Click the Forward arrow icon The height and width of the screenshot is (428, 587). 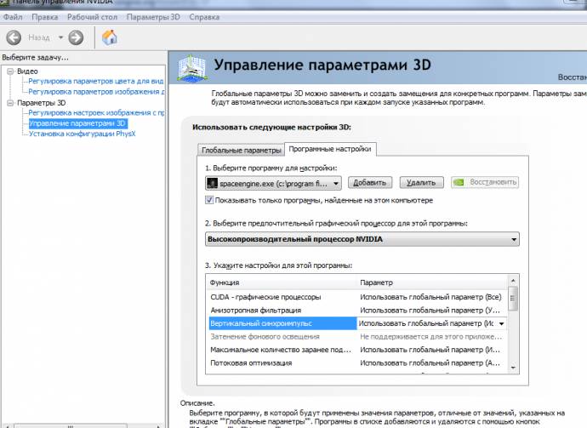(x=76, y=37)
